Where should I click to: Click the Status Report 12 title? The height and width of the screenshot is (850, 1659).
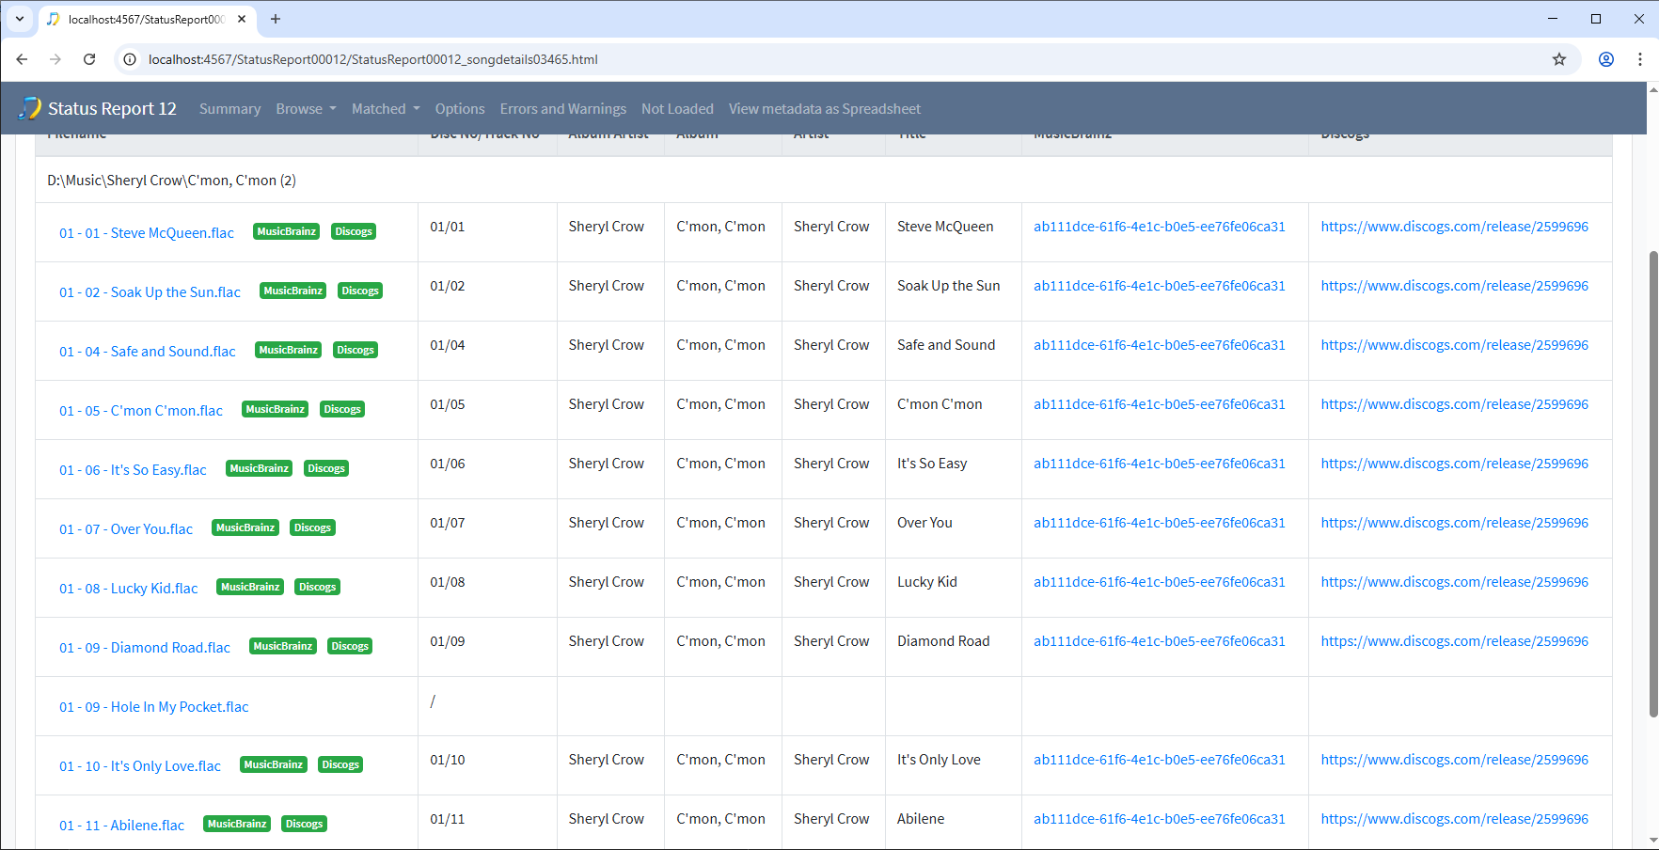tap(112, 109)
